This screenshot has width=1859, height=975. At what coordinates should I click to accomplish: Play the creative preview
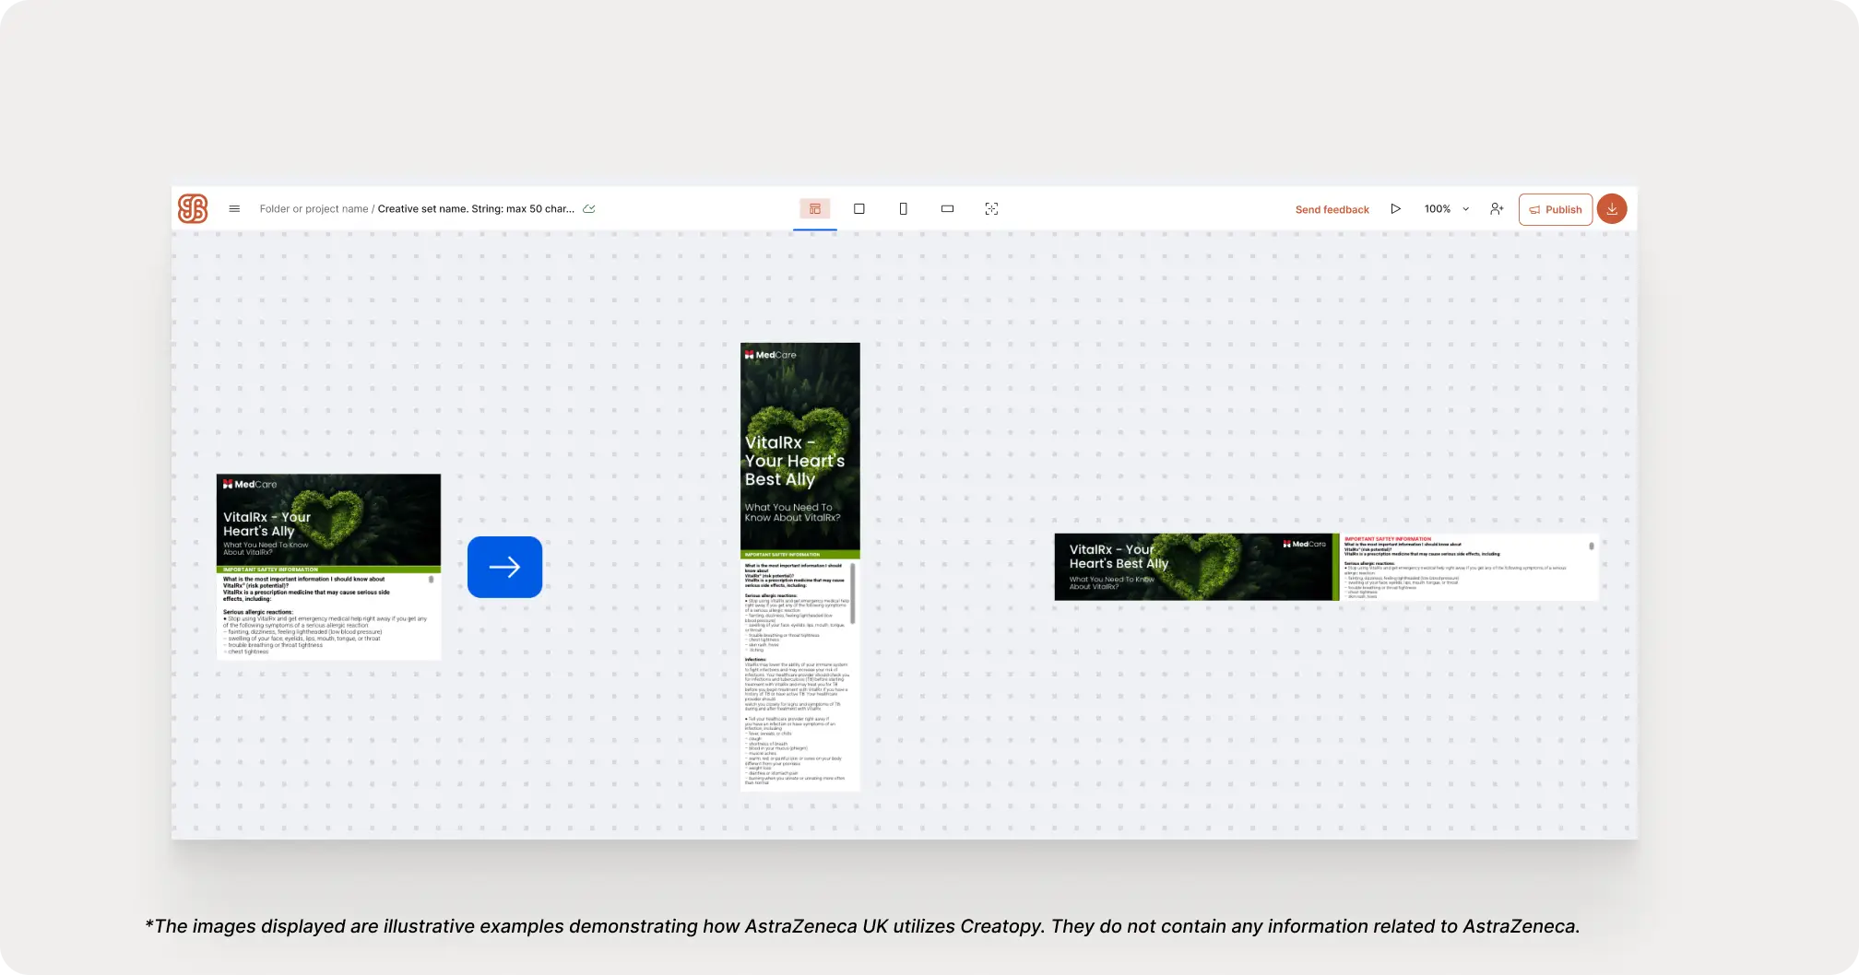[1396, 209]
